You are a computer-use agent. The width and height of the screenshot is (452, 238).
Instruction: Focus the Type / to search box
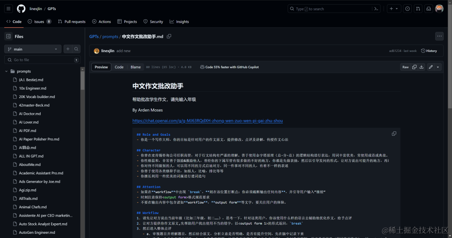click(334, 9)
